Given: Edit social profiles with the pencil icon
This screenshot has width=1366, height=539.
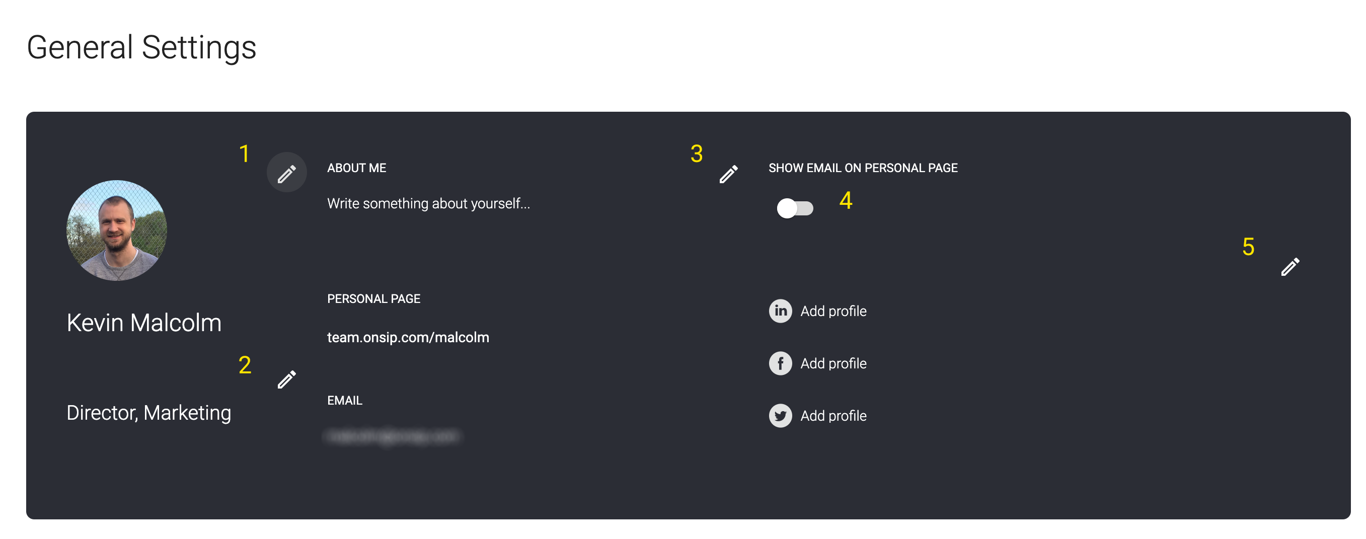Looking at the screenshot, I should click(1289, 266).
